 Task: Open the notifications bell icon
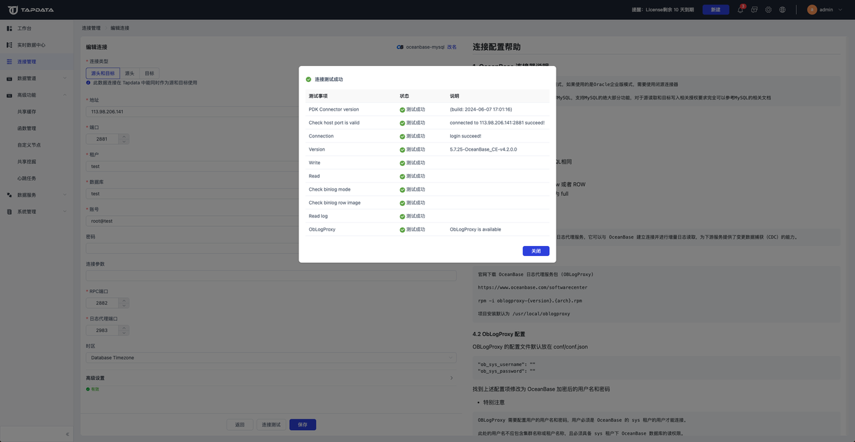coord(740,10)
